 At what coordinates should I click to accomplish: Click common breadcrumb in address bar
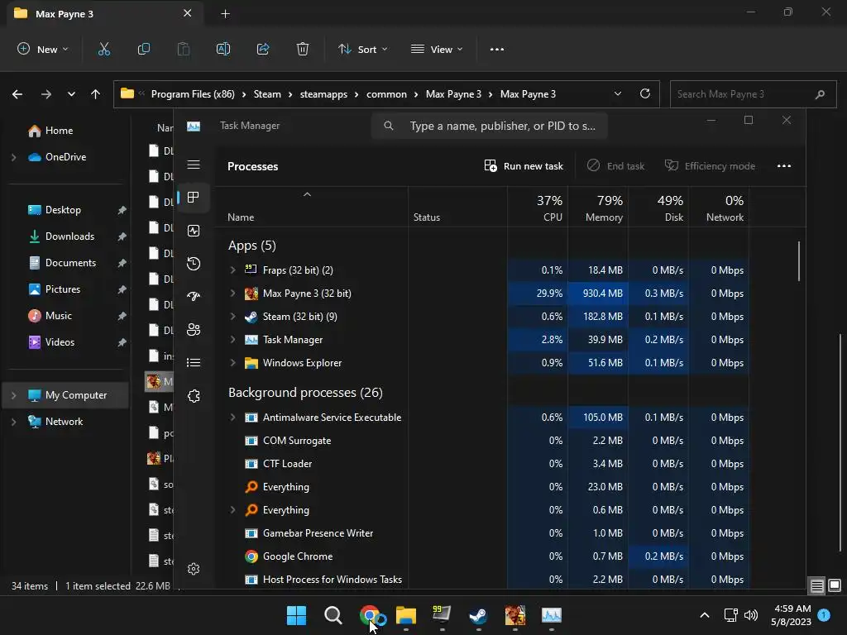click(x=386, y=94)
